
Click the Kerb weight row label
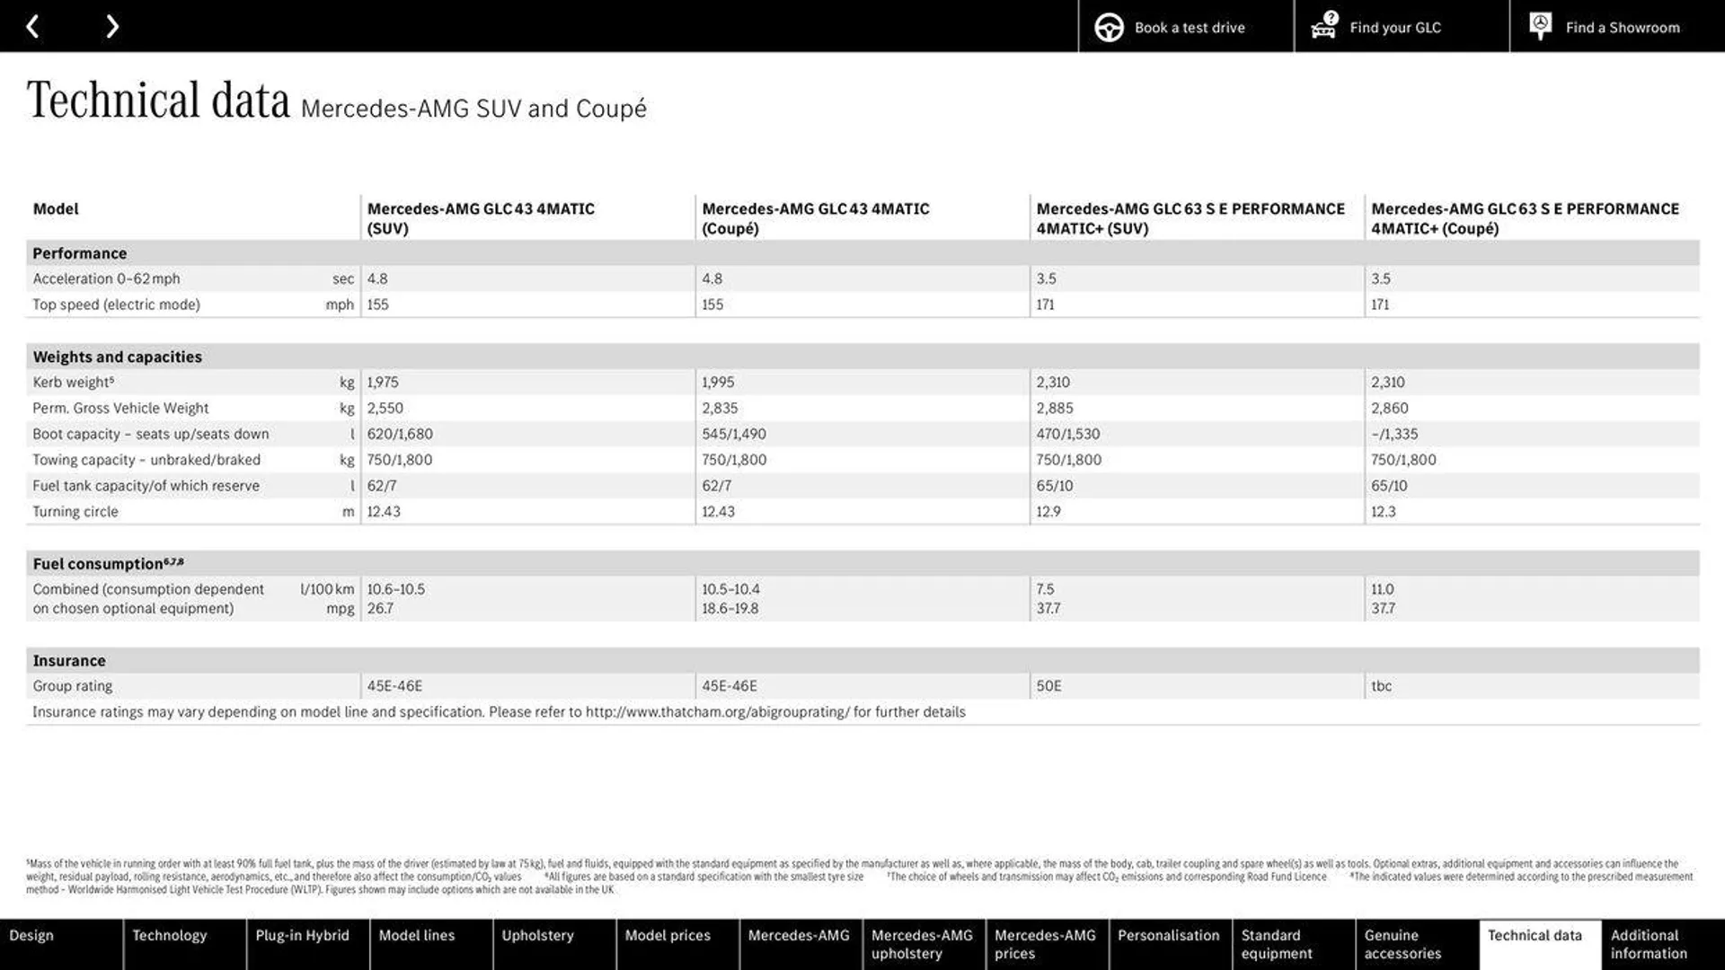click(74, 382)
